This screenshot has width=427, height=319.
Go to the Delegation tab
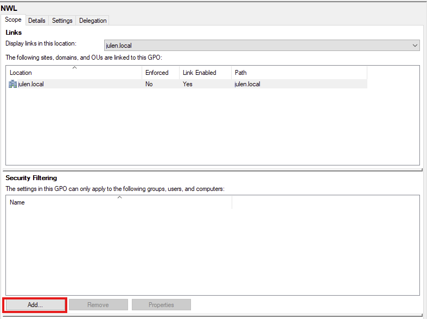[x=93, y=20]
